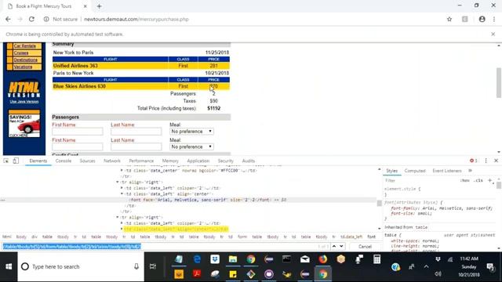Dismiss the automated test software infobar
The image size is (502, 282).
[493, 34]
